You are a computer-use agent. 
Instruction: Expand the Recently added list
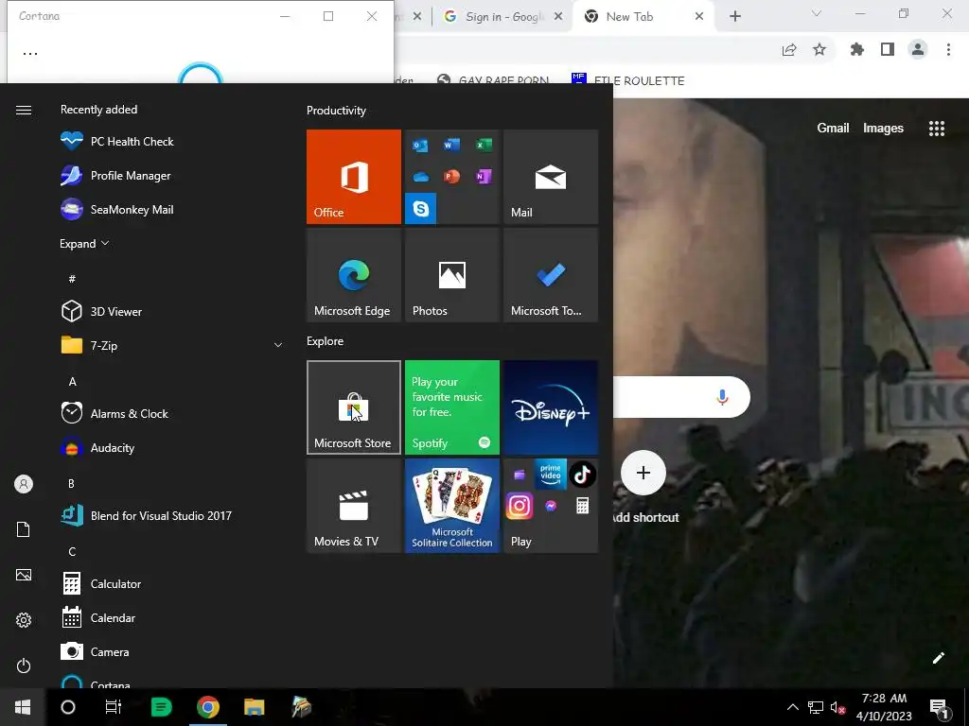[x=84, y=243]
